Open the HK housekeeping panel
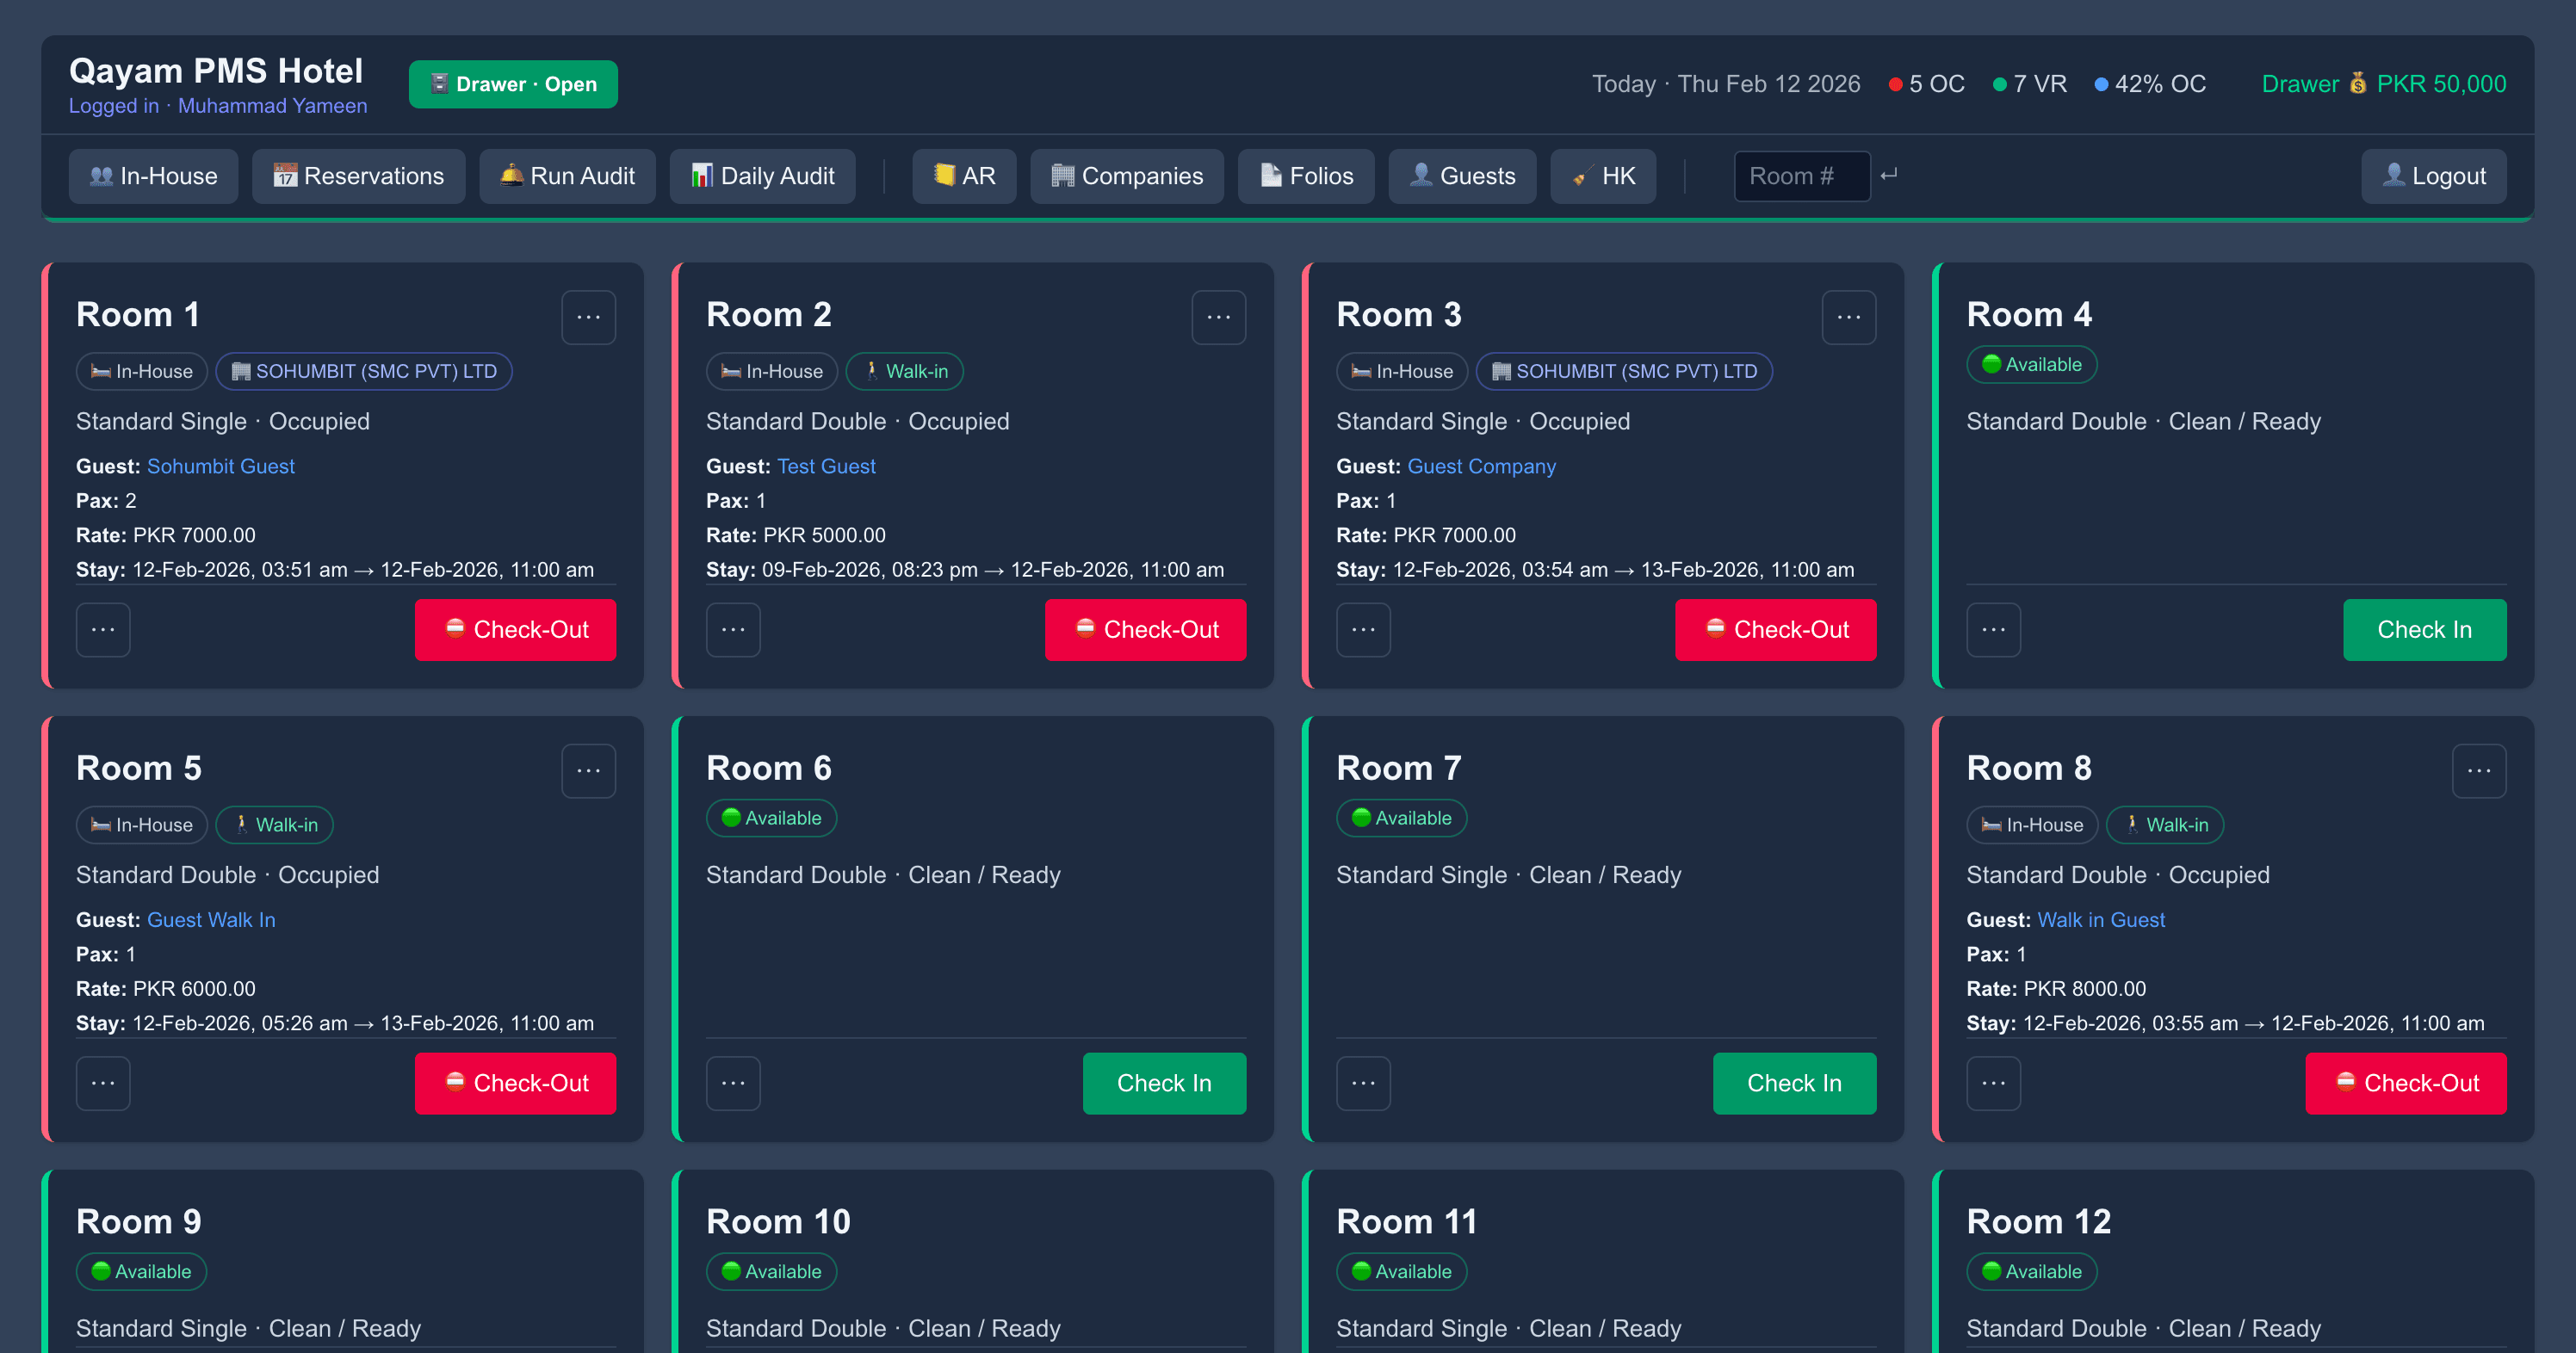Screen dimensions: 2576x1353 pyautogui.click(x=1602, y=175)
